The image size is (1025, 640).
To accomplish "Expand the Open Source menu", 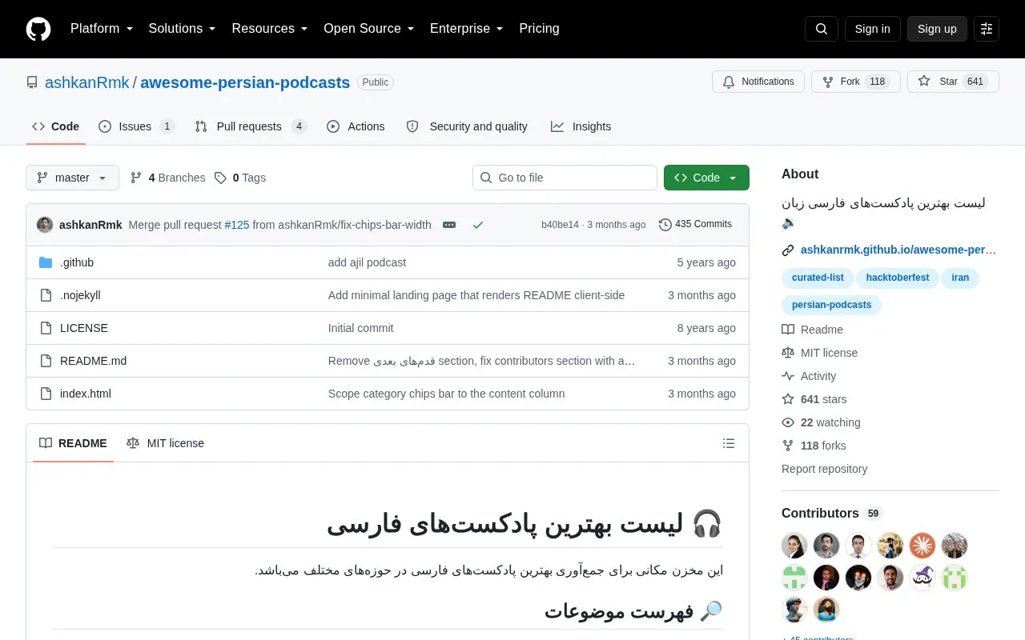I will [369, 29].
